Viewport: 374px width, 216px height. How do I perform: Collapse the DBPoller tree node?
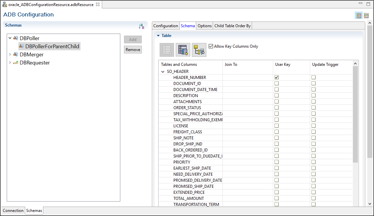coord(10,38)
